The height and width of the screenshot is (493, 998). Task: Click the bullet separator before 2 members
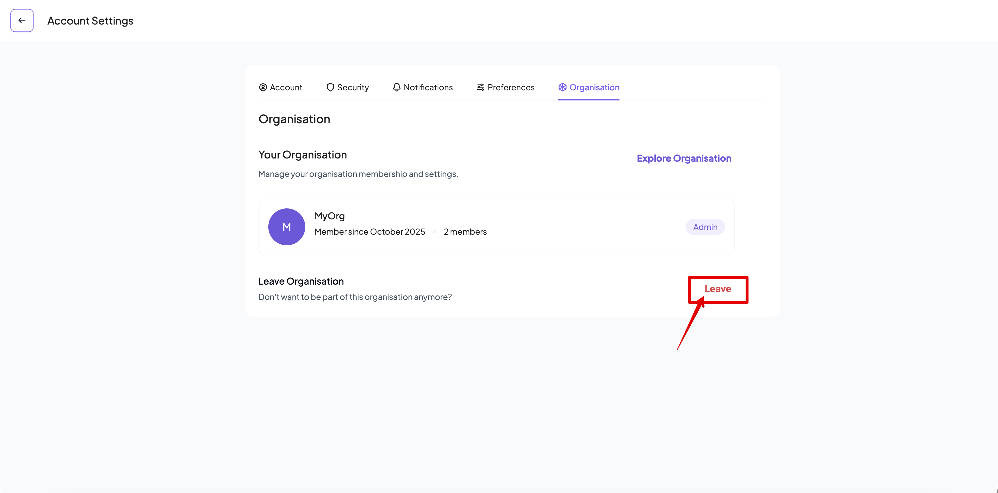435,231
